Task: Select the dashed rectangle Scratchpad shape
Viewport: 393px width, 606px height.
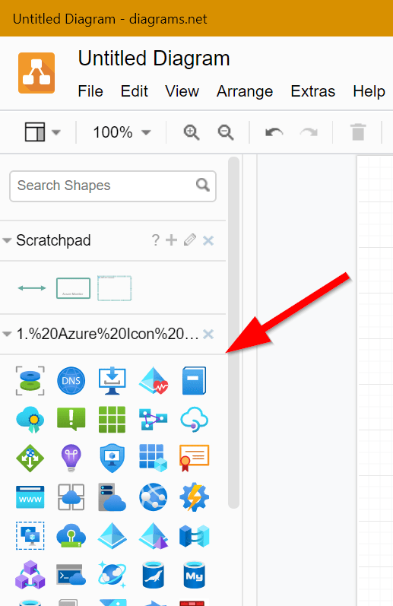Action: [x=114, y=288]
